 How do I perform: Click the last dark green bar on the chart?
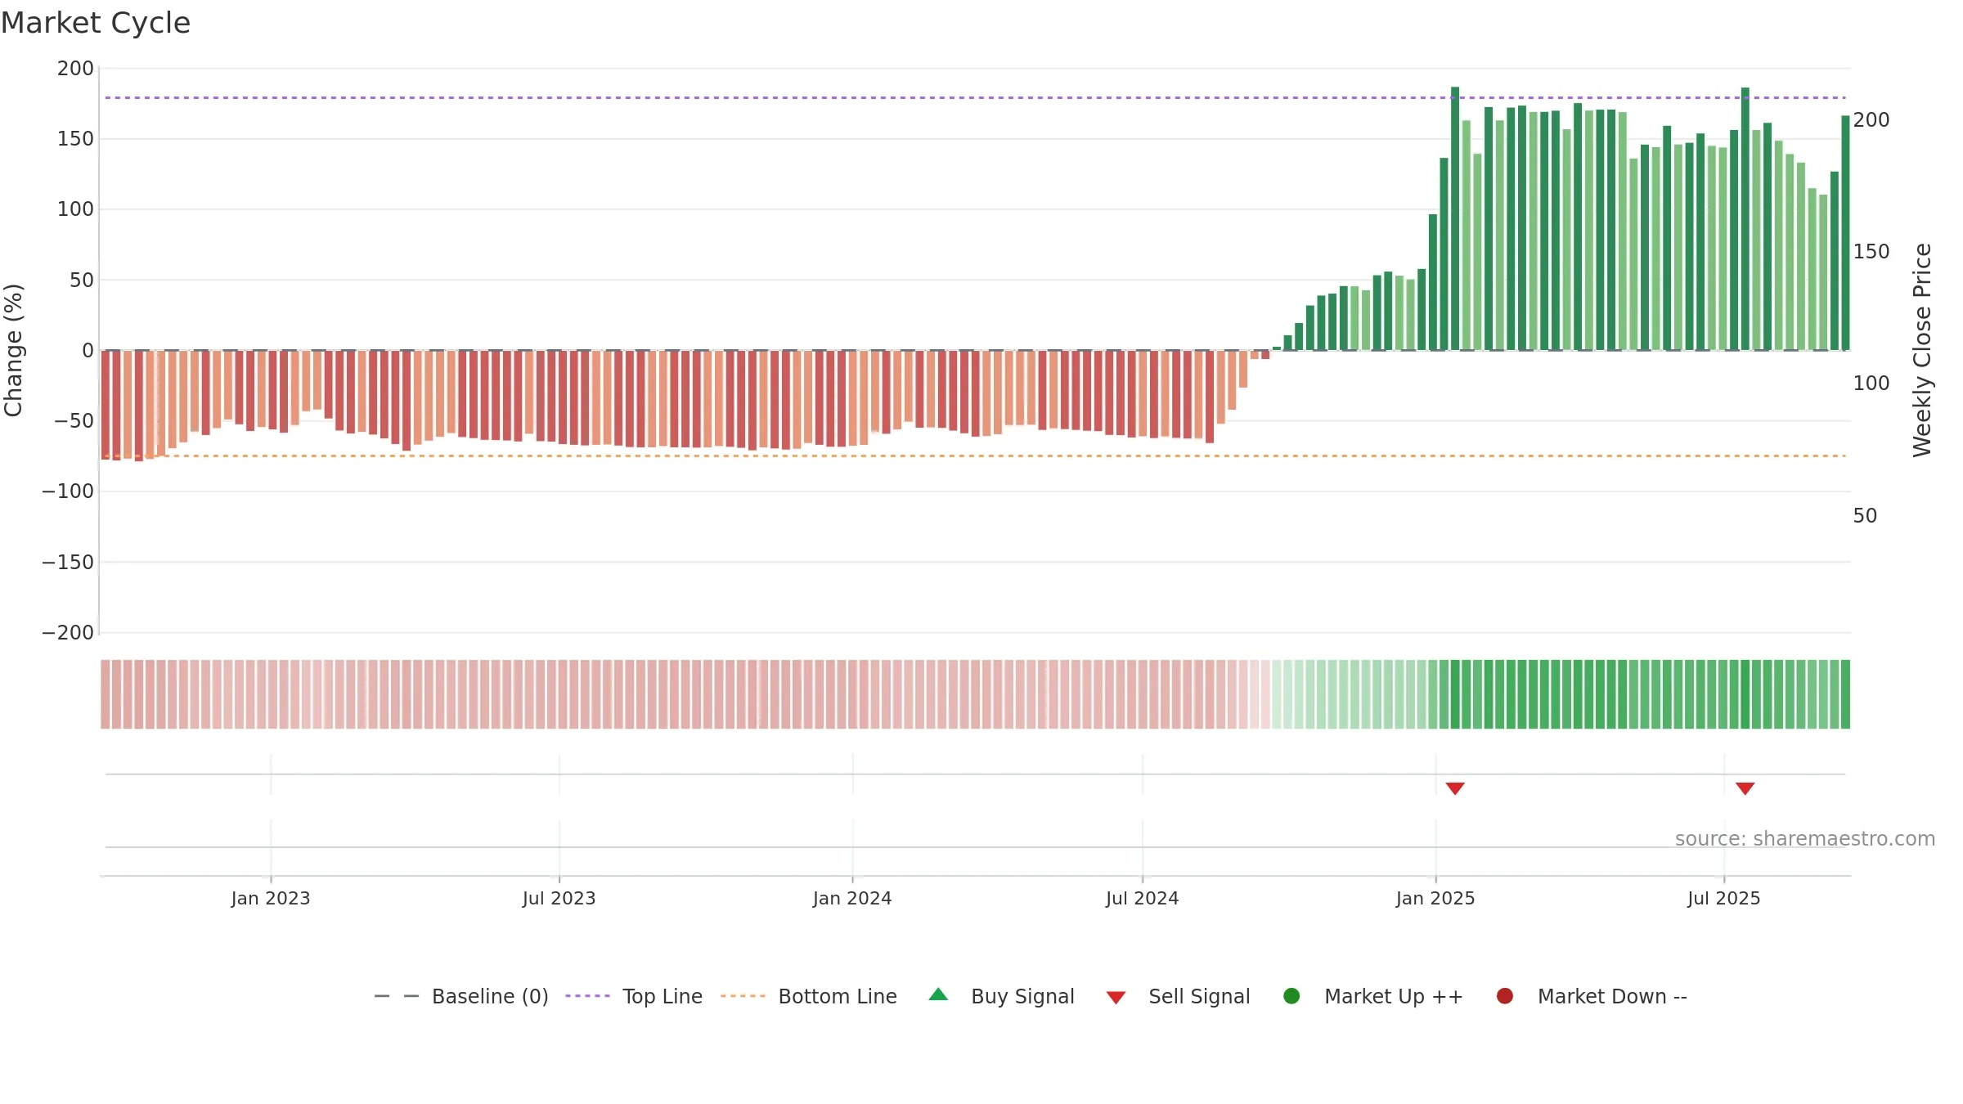pyautogui.click(x=1846, y=233)
